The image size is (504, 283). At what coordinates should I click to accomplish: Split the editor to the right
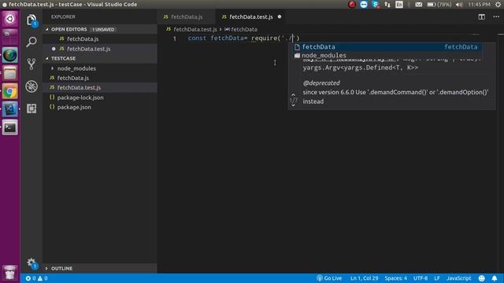pos(481,17)
